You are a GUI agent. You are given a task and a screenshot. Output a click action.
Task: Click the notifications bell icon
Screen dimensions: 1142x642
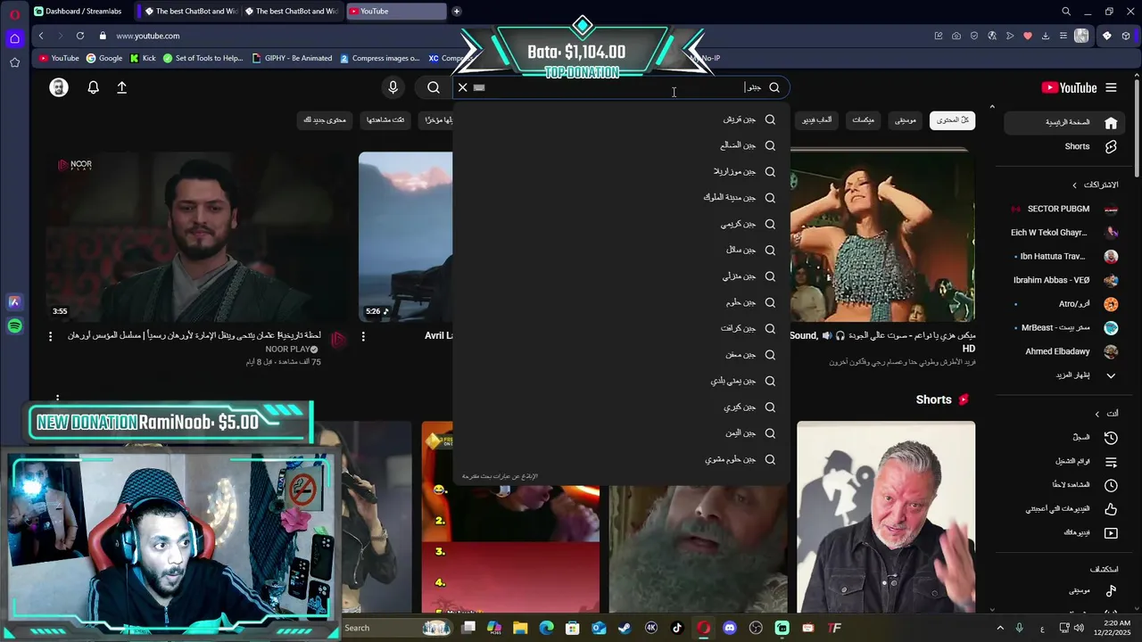[93, 87]
